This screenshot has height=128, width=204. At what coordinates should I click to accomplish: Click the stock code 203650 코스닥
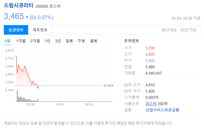[x=48, y=6]
